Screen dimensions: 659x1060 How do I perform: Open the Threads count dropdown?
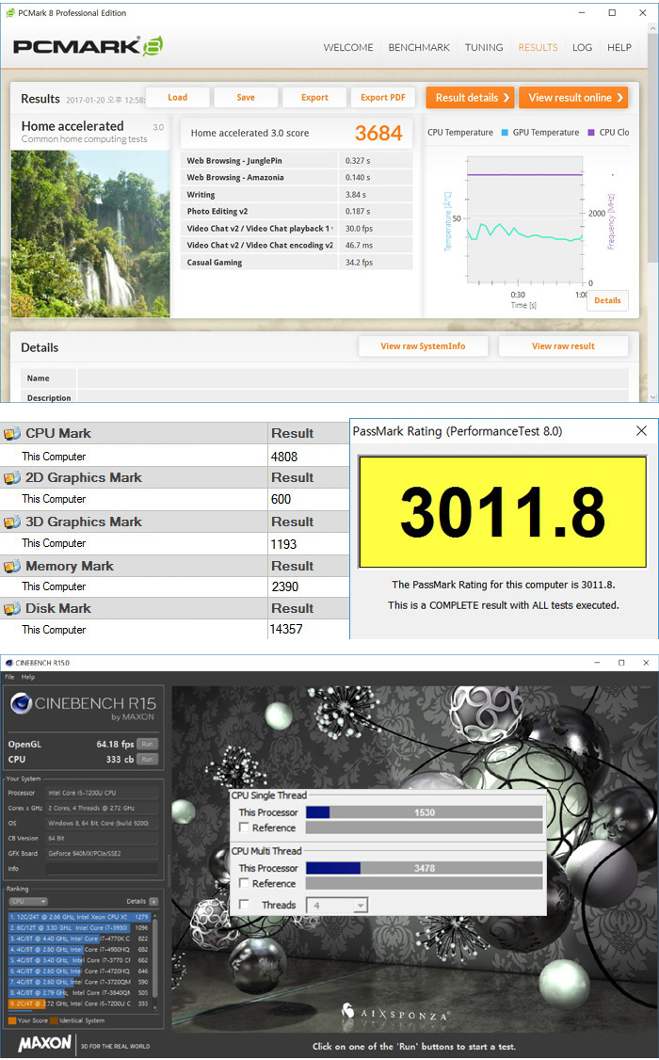(361, 906)
